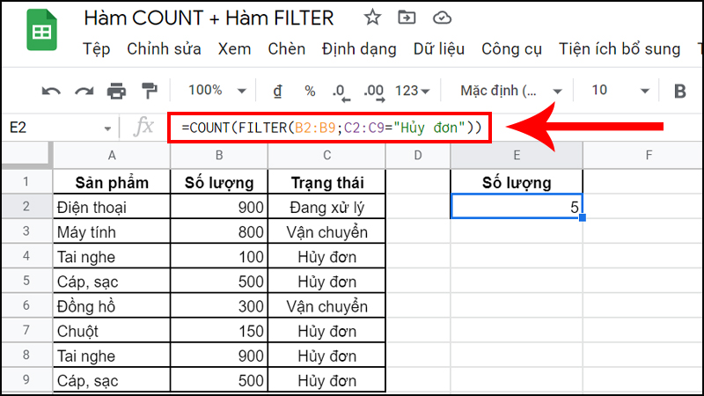Format as currency with đ button
704x396 pixels.
tap(277, 91)
